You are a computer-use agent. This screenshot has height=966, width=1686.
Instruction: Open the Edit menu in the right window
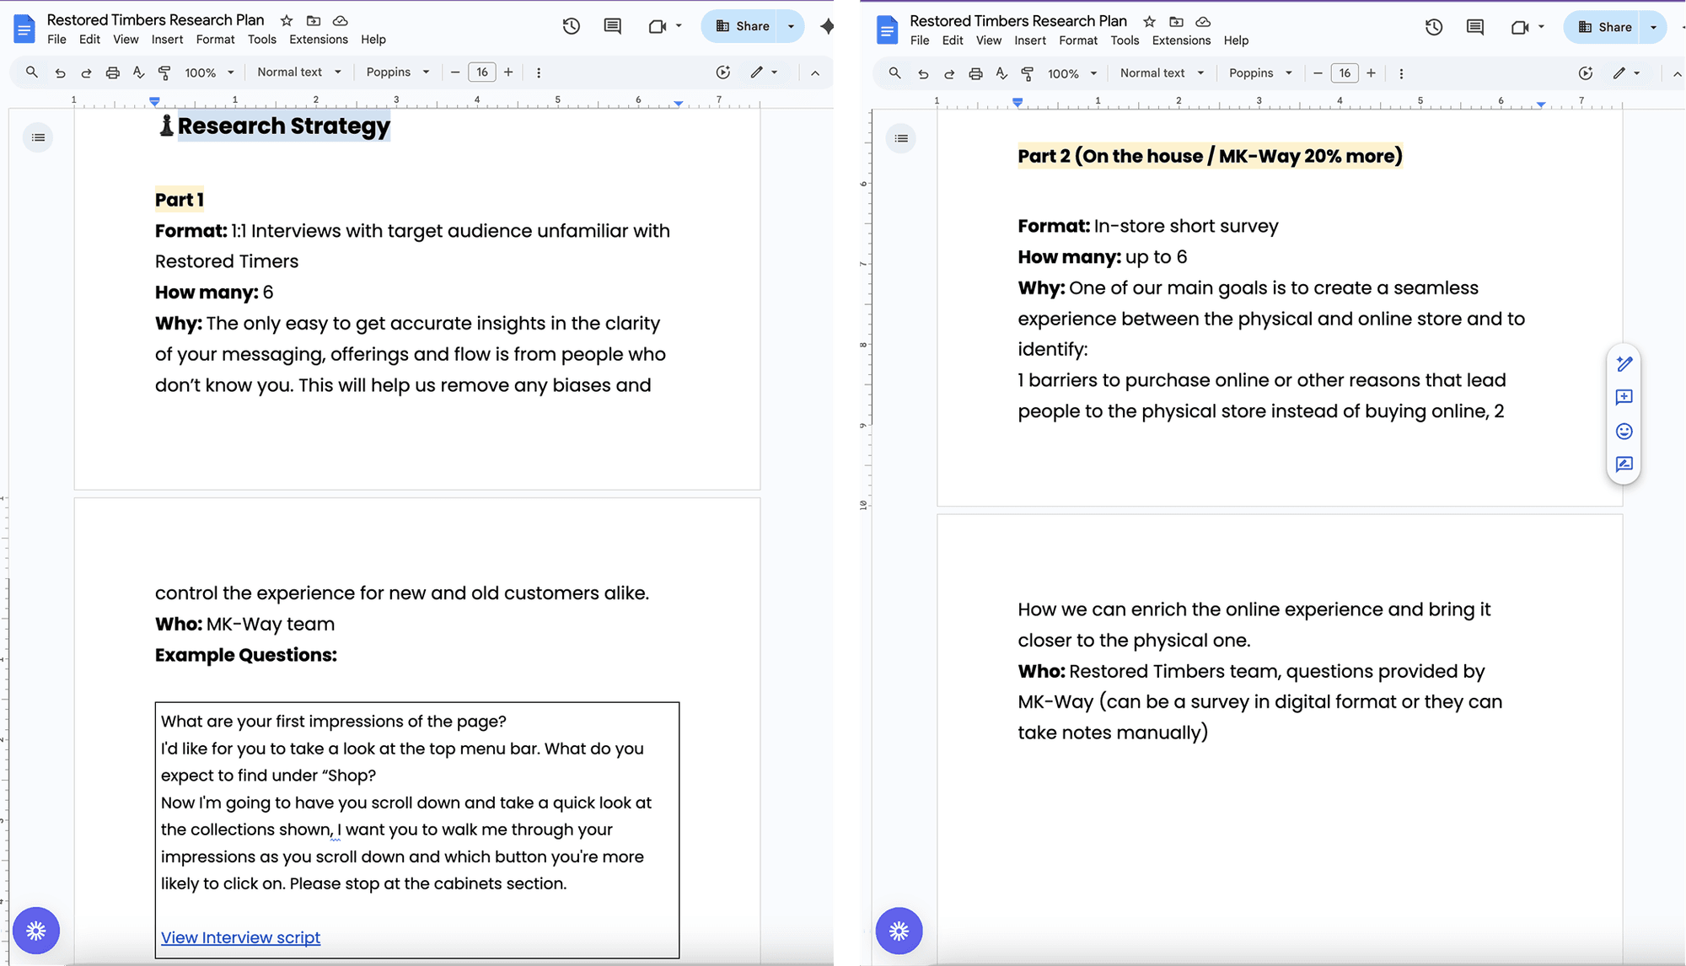point(953,40)
